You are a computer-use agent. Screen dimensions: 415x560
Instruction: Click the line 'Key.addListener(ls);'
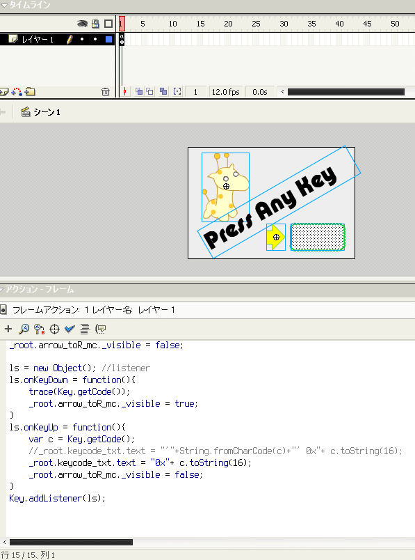(58, 498)
